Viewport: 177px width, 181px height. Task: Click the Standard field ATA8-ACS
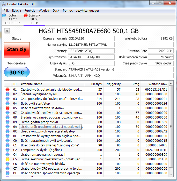coord(121,69)
